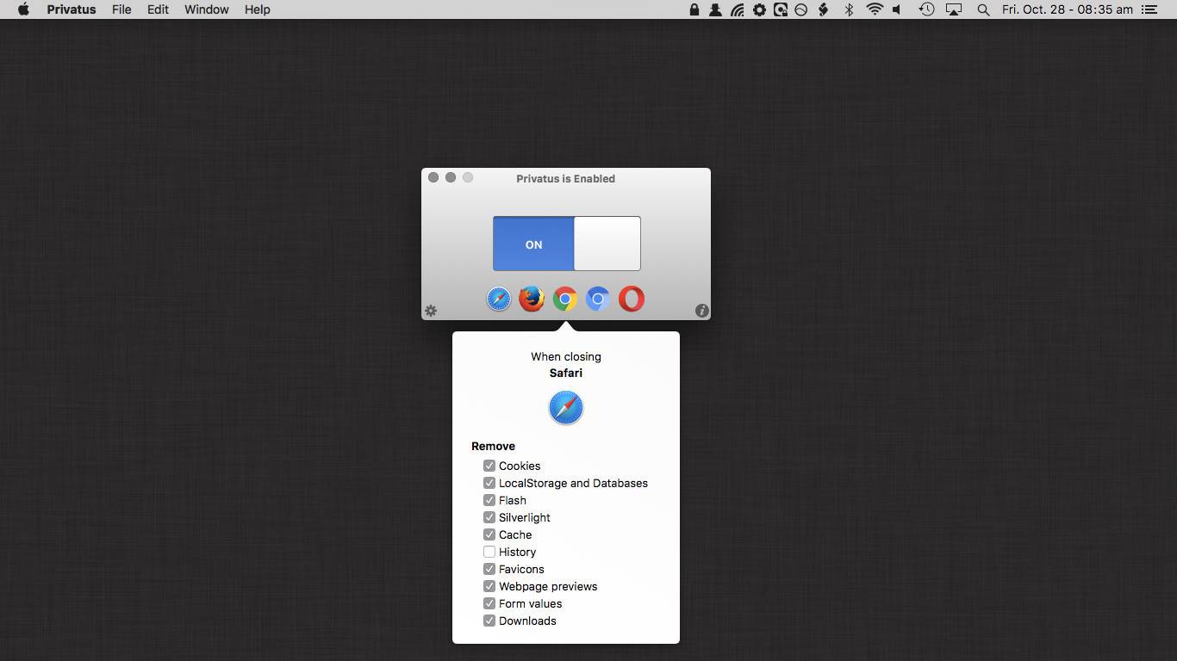This screenshot has width=1177, height=661.
Task: Open the Apple menu
Action: pyautogui.click(x=24, y=9)
